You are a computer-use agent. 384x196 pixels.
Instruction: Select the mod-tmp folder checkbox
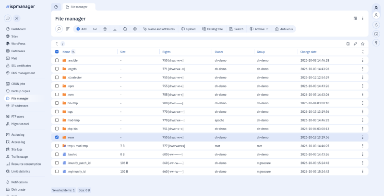pos(57,120)
